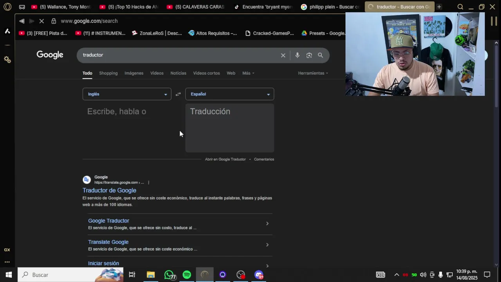Open Task View on the taskbar

132,275
